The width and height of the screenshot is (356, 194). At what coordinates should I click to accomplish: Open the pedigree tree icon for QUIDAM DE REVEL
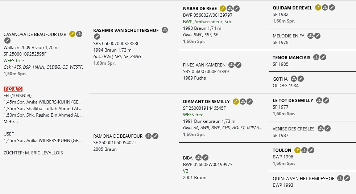(325, 8)
